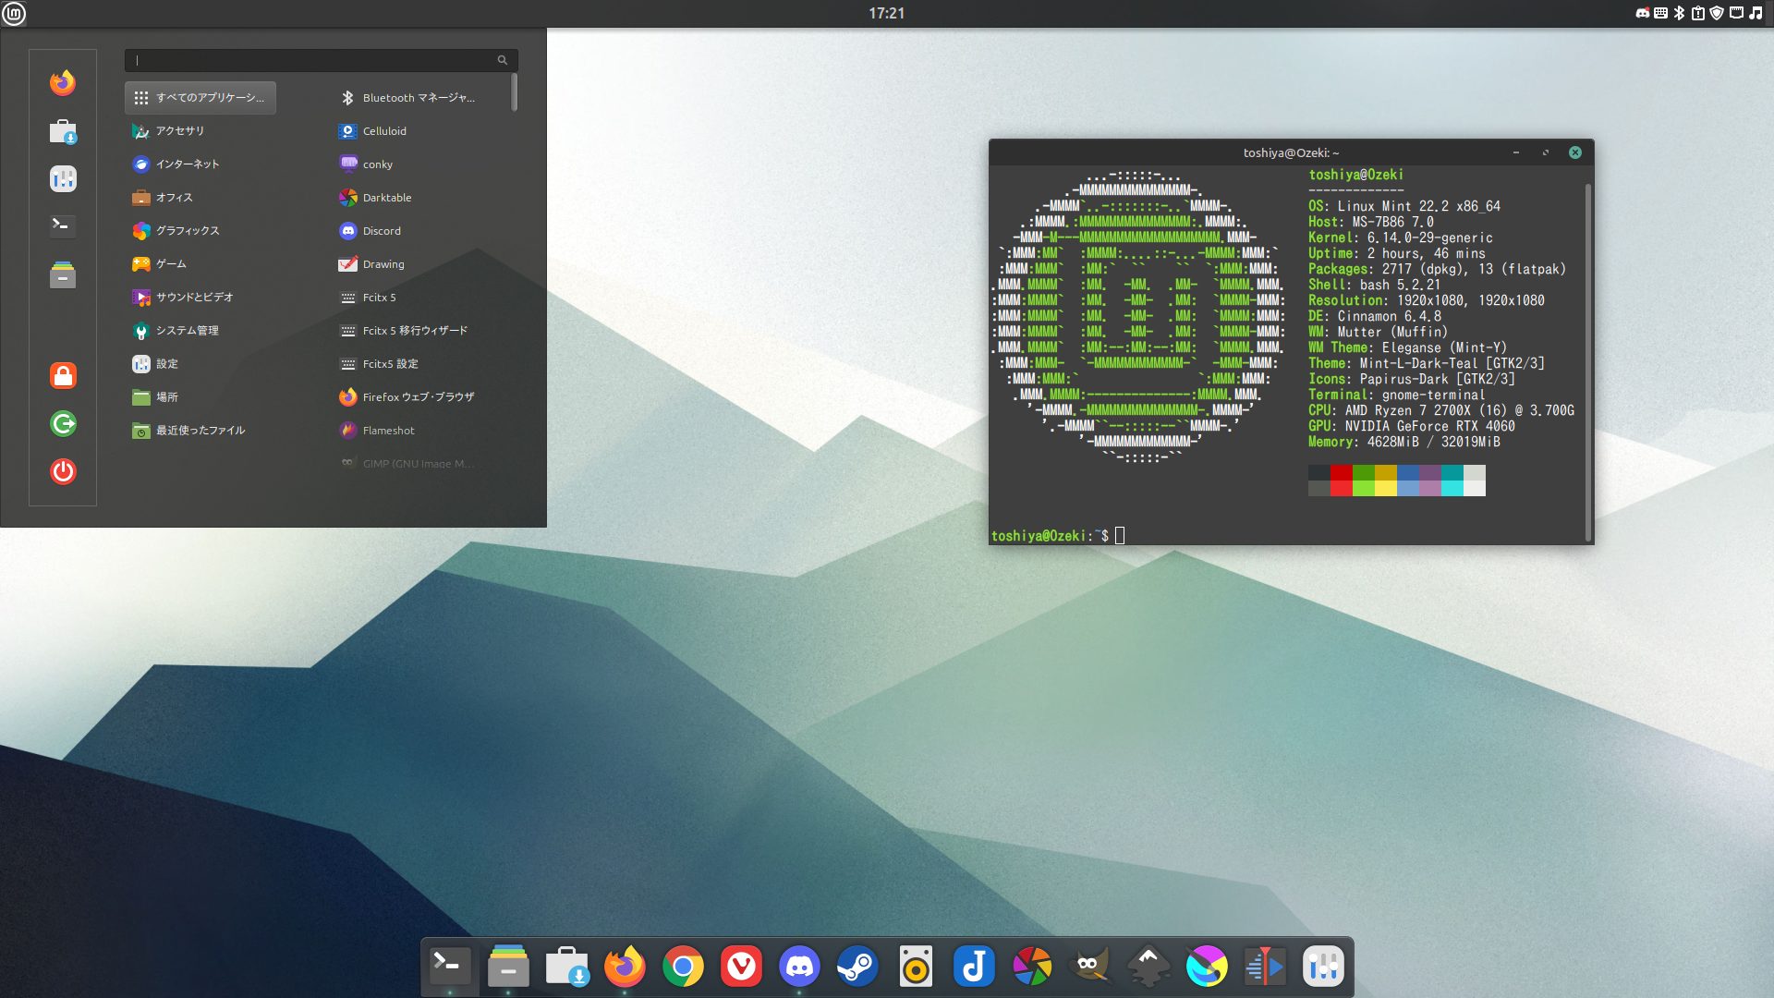
Task: Click the menu search input field
Action: pyautogui.click(x=314, y=60)
